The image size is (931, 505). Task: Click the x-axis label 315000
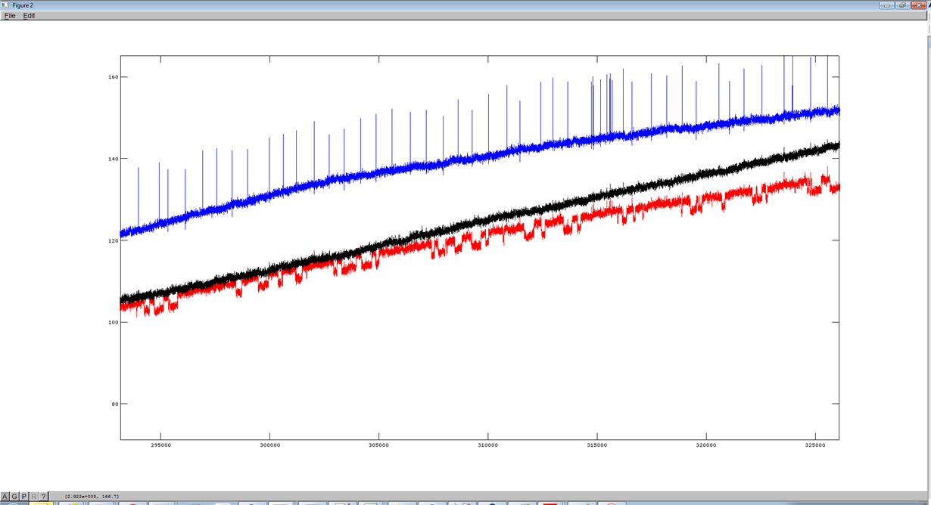(x=597, y=445)
